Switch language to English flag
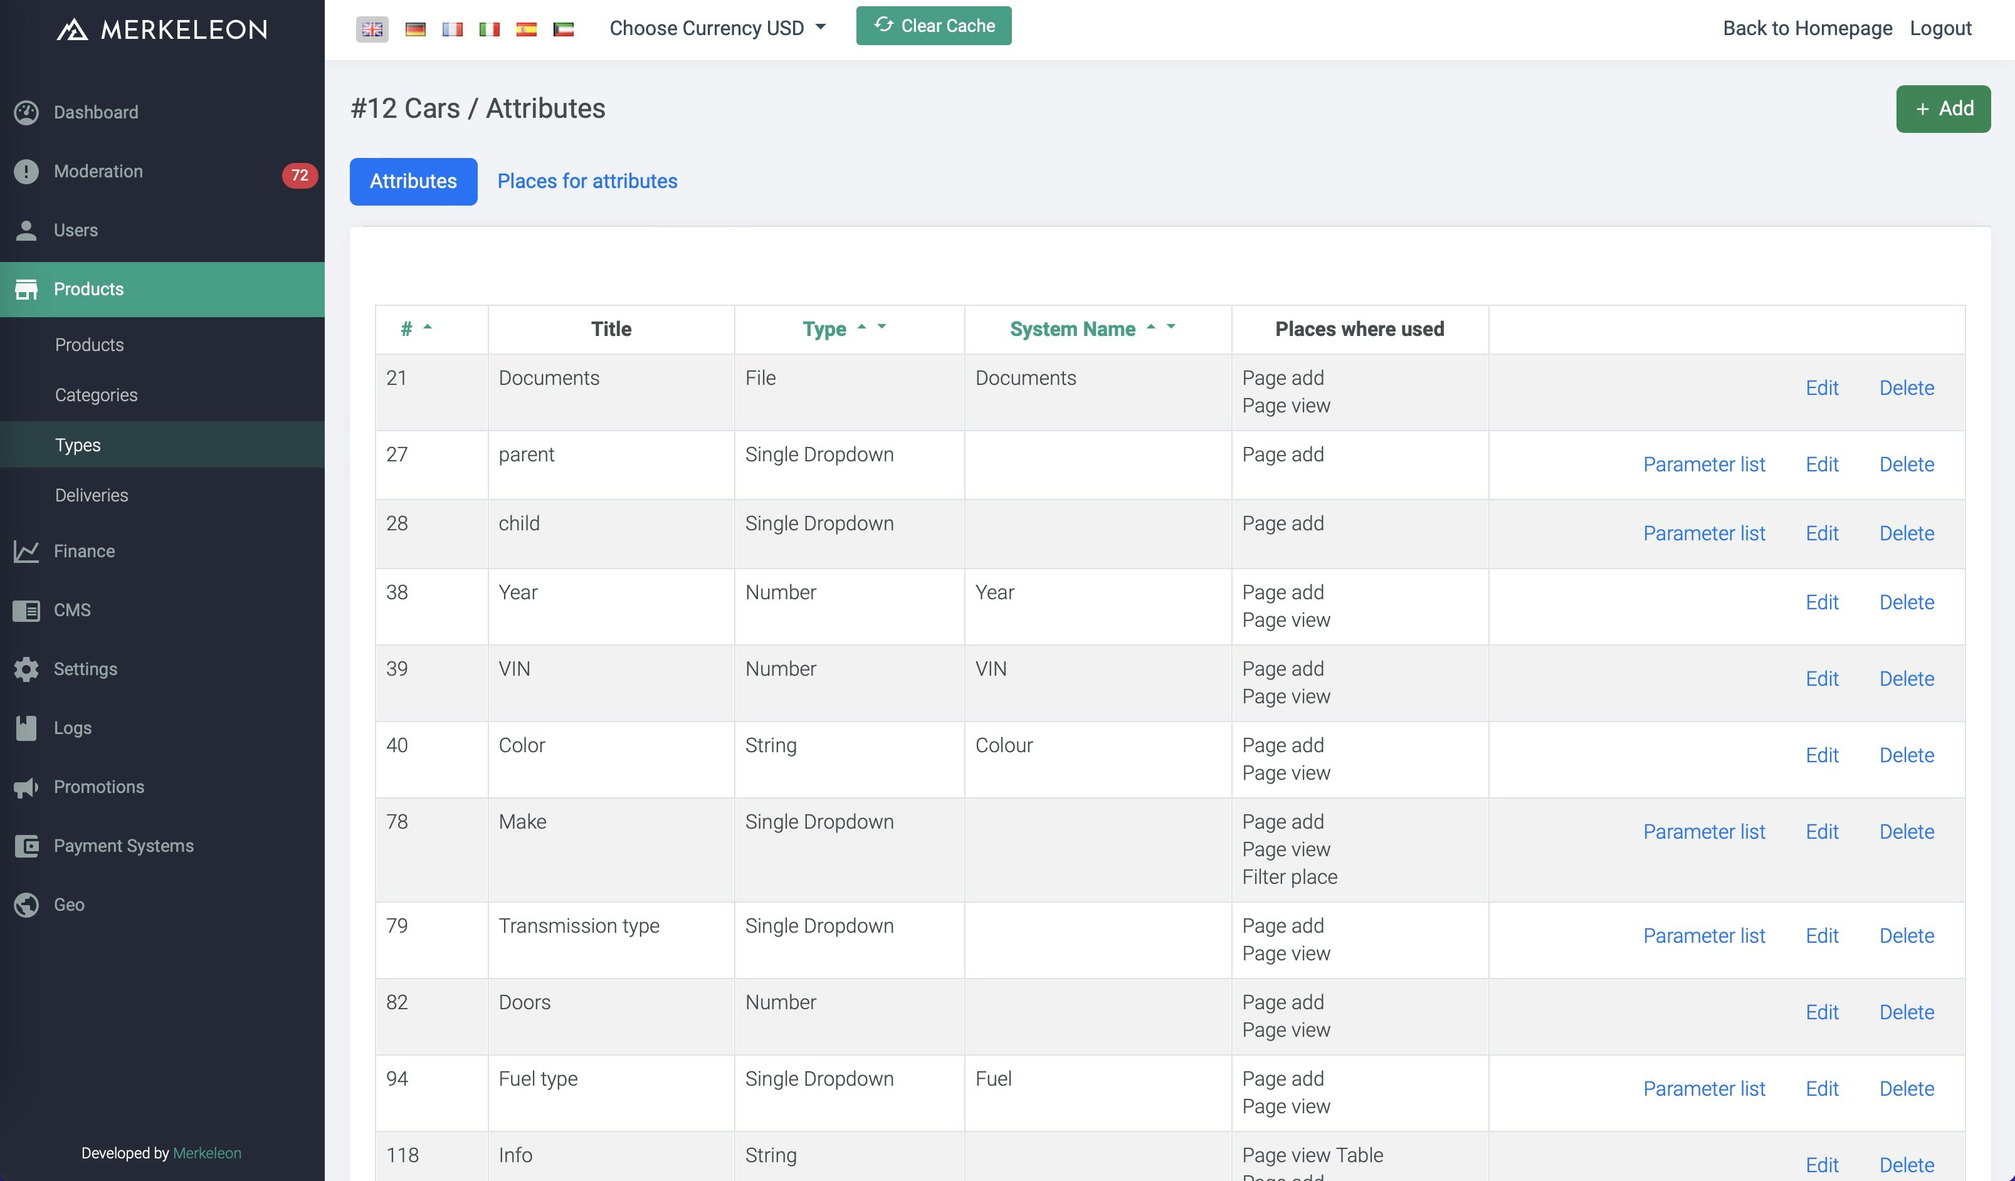The height and width of the screenshot is (1181, 2015). point(372,29)
